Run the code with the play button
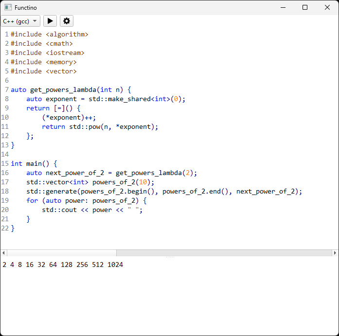The height and width of the screenshot is (336, 339). point(50,21)
